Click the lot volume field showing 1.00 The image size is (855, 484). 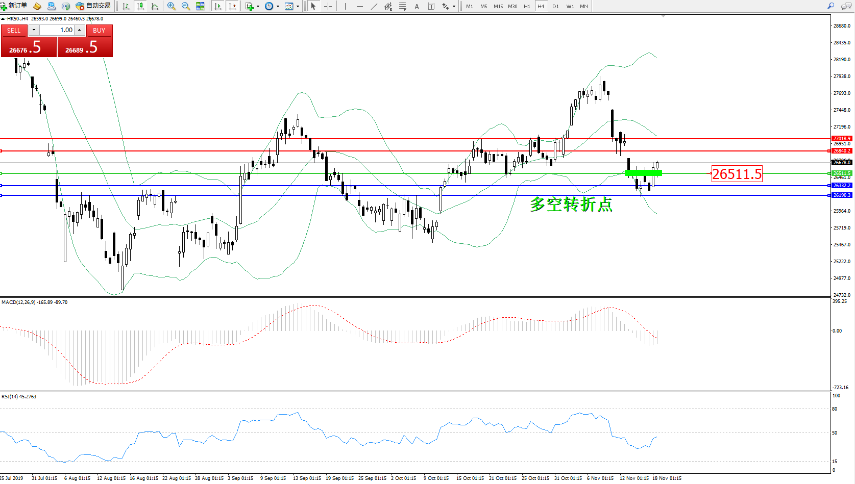coord(57,30)
